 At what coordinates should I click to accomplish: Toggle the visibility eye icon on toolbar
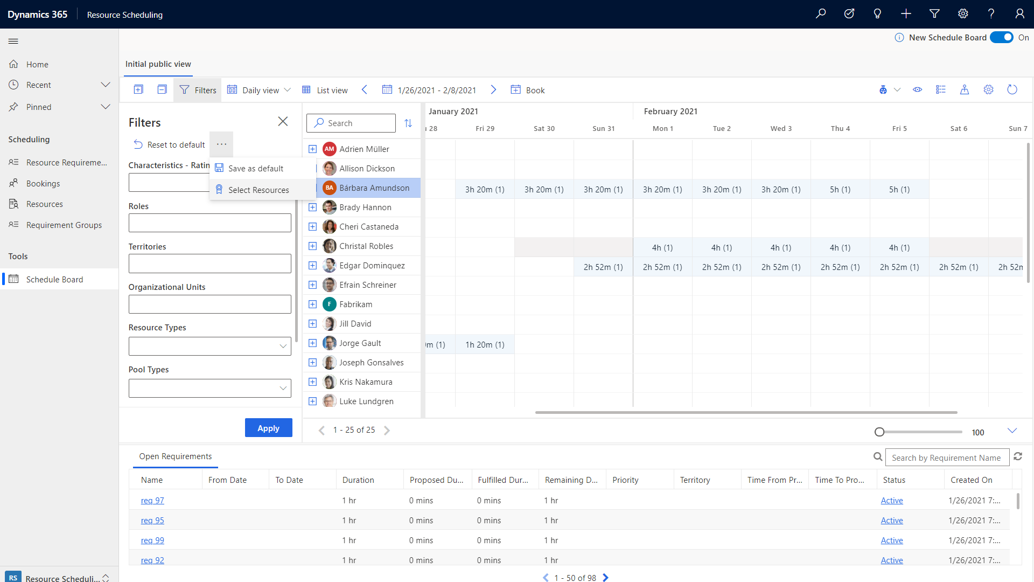tap(918, 89)
